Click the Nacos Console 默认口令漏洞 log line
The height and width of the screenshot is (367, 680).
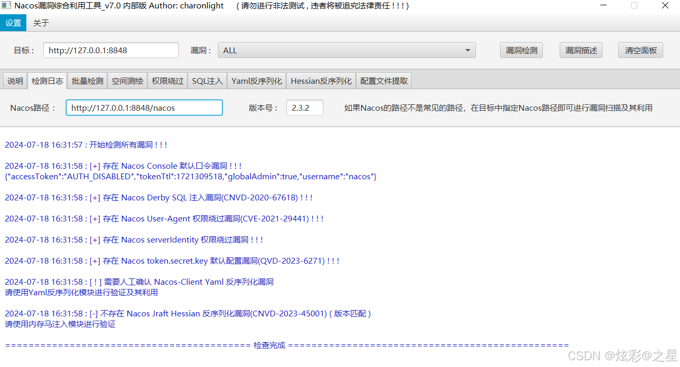[x=123, y=166]
